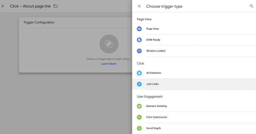Image resolution: width=256 pixels, height=134 pixels.
Task: Click the Just Links chain icon
Action: point(139,84)
